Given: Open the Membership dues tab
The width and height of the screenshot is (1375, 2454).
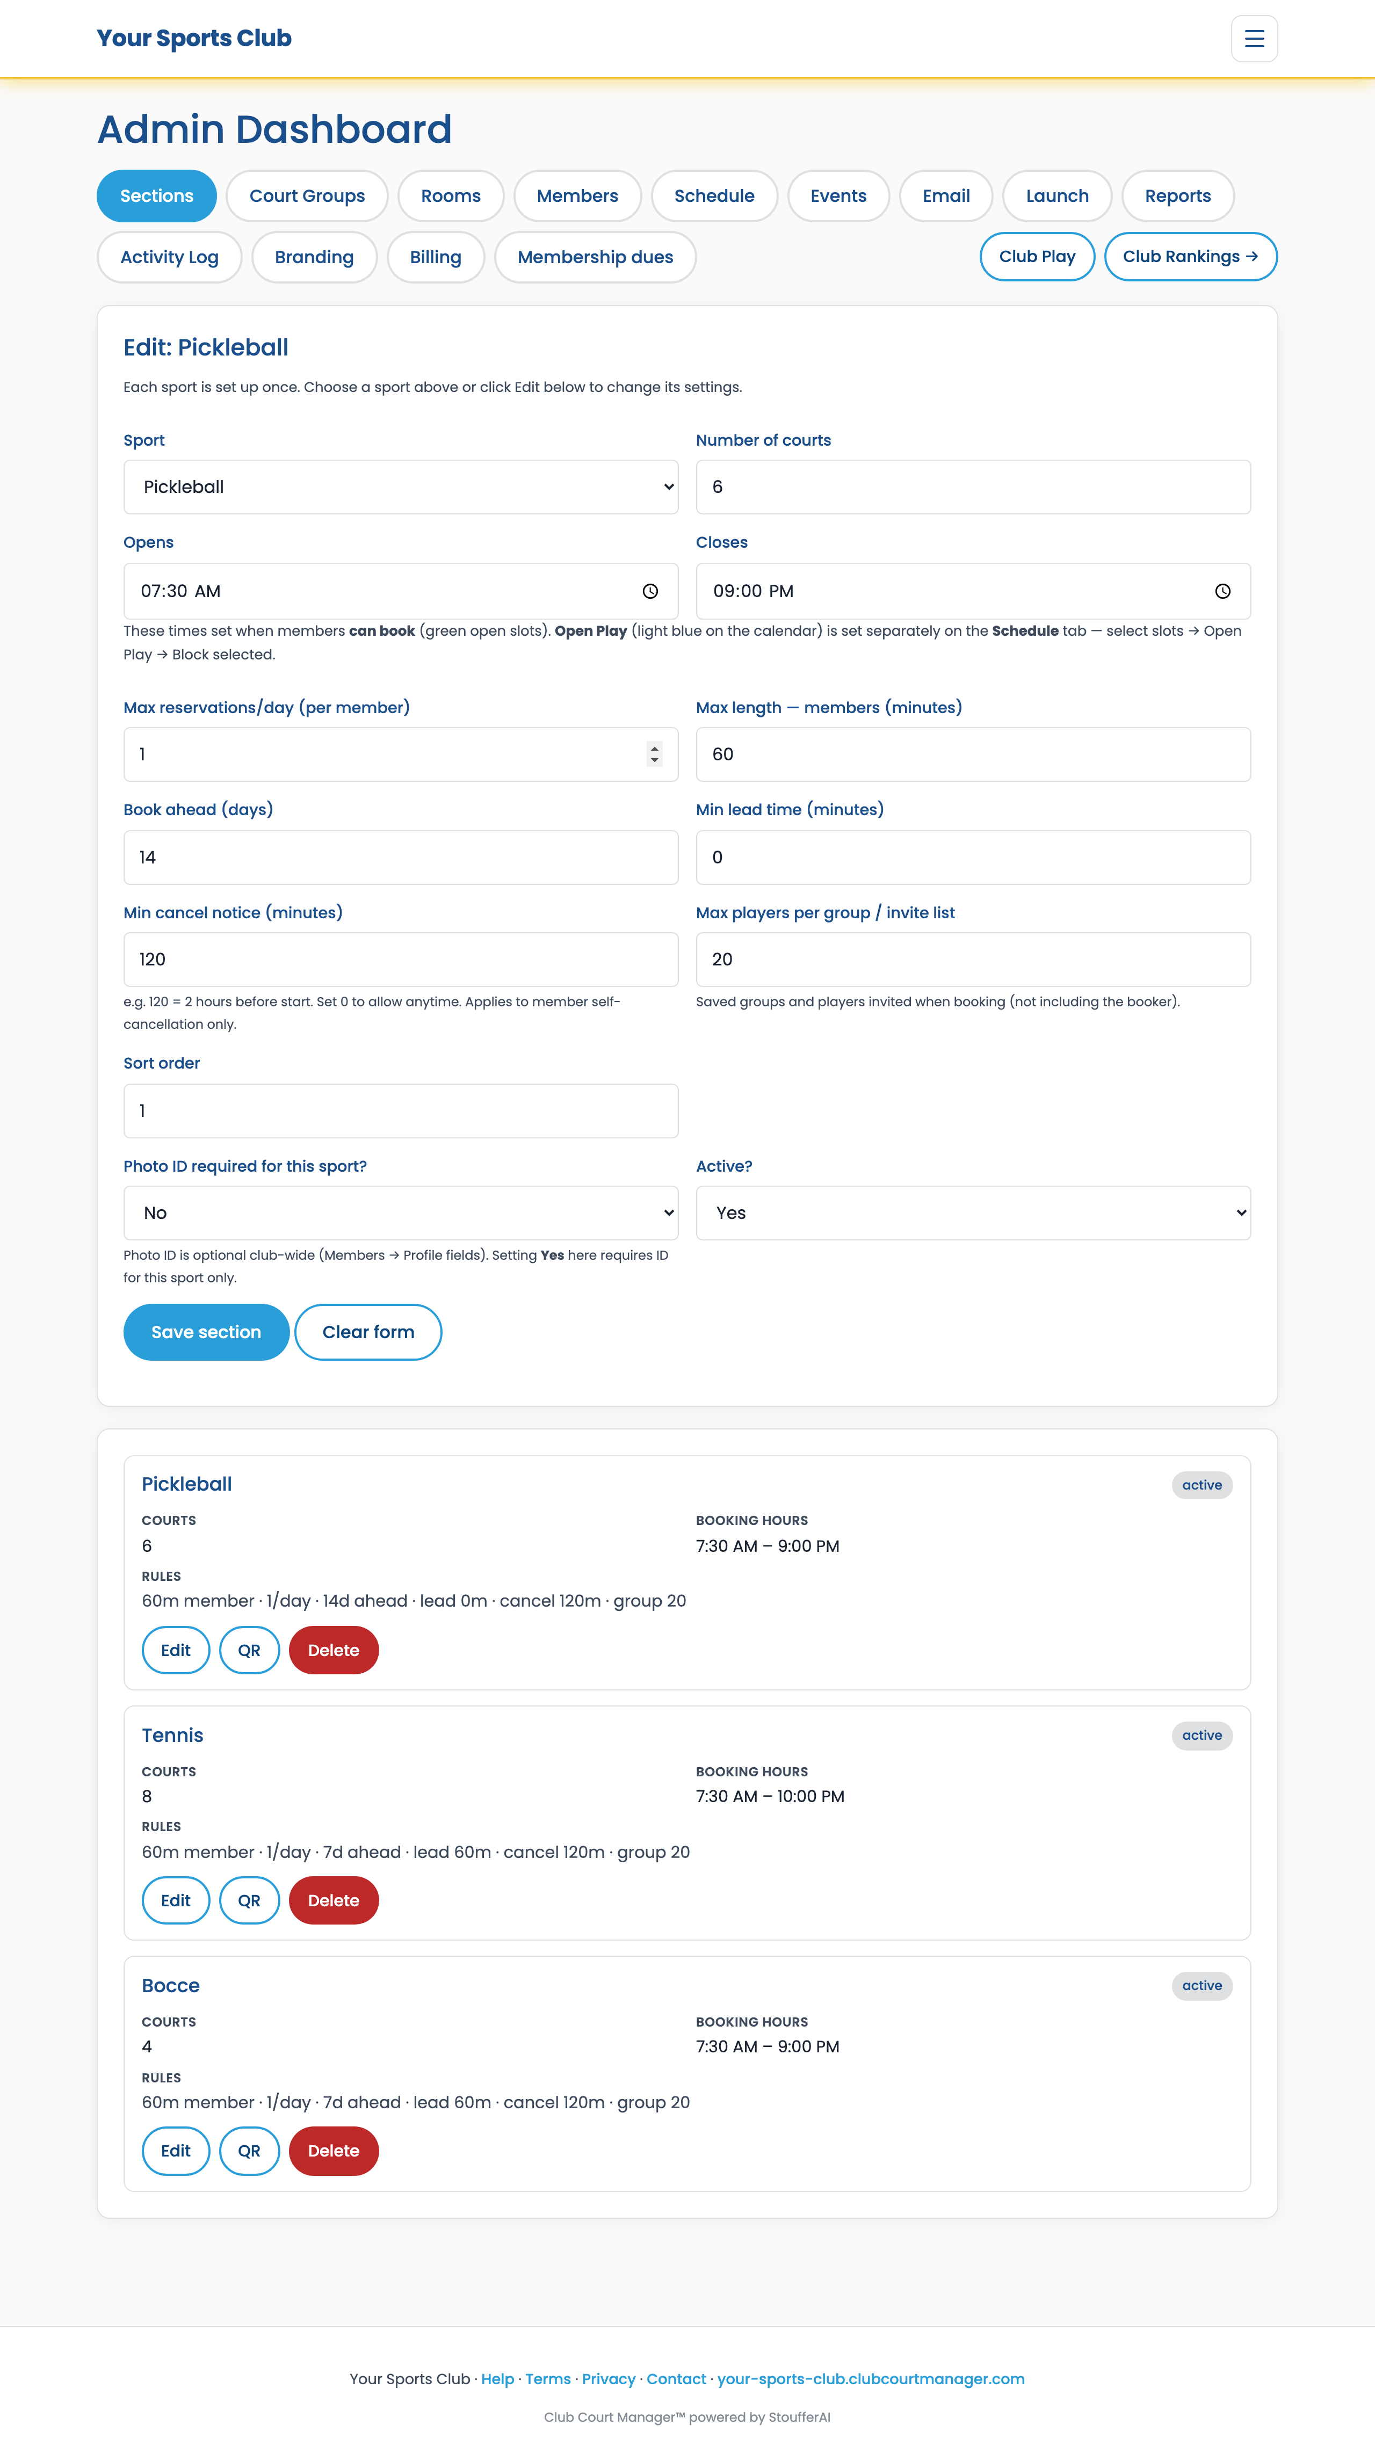Looking at the screenshot, I should click(x=596, y=257).
